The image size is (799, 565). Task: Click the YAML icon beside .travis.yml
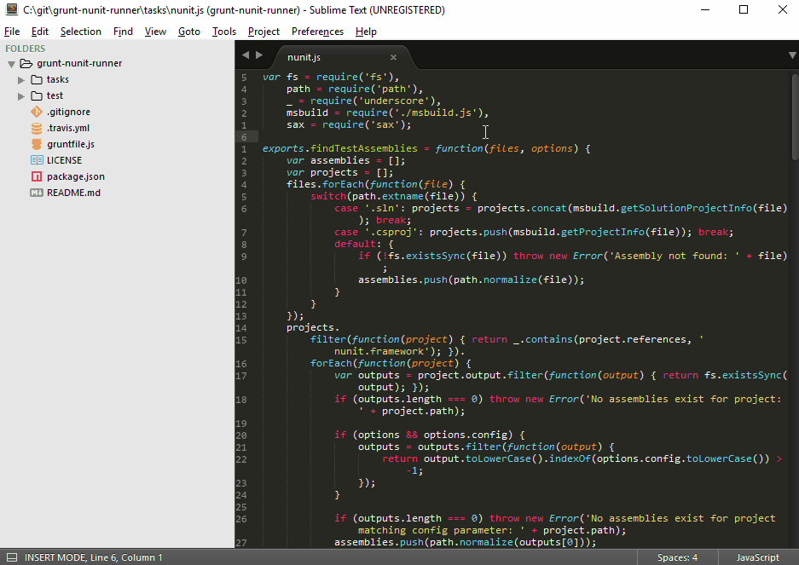click(36, 129)
